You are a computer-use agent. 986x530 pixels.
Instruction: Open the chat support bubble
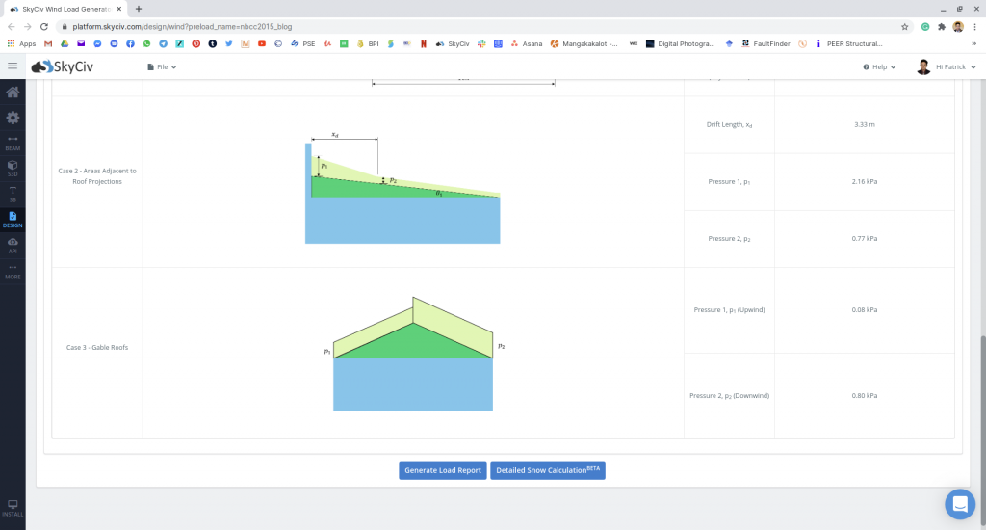[x=960, y=504]
